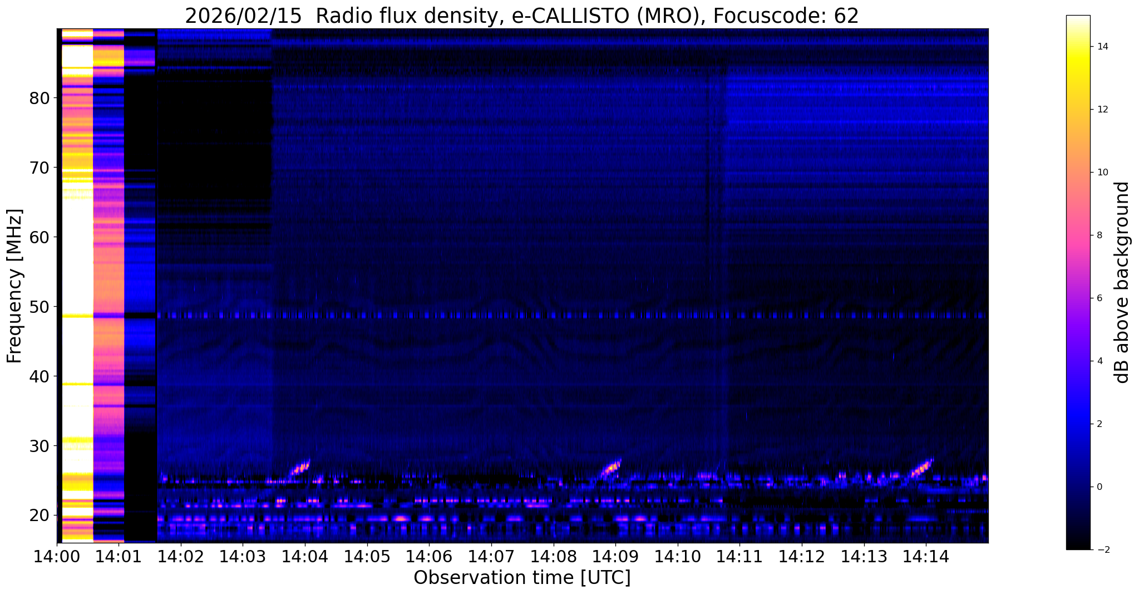Click the 14:05 time tick label
Viewport: 1139px width, 594px height.
pyautogui.click(x=367, y=557)
